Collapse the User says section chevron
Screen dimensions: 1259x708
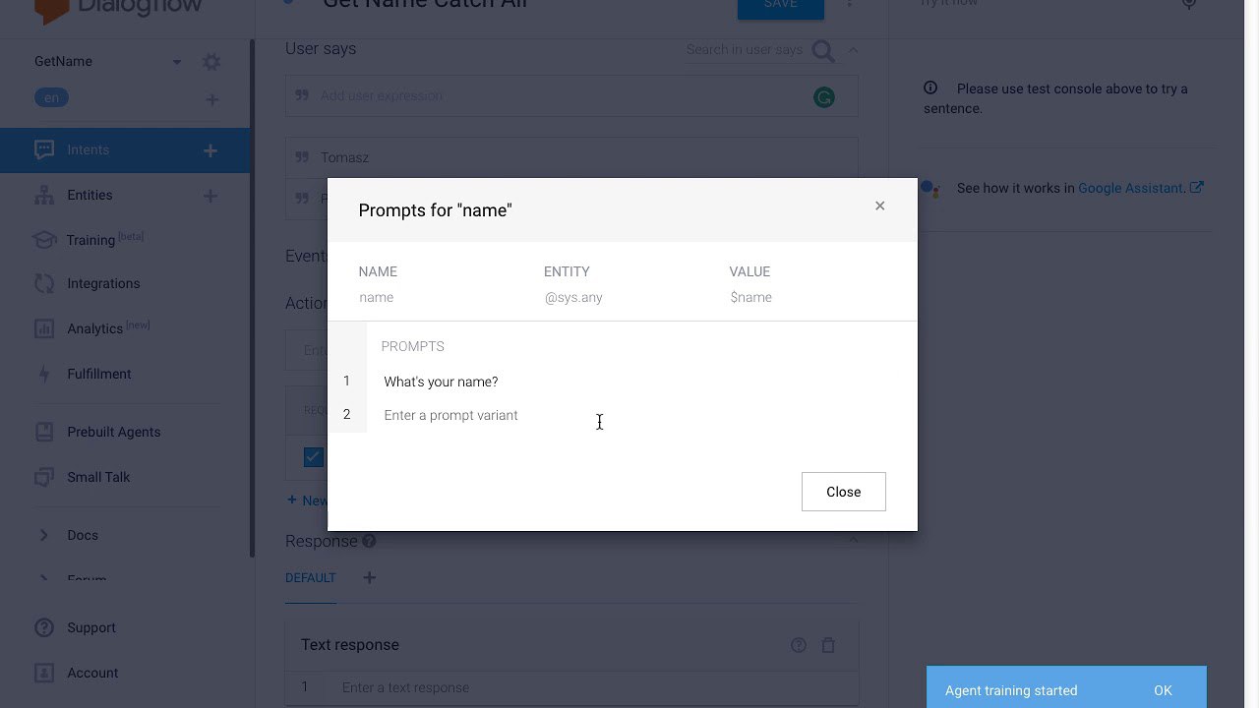(x=853, y=50)
